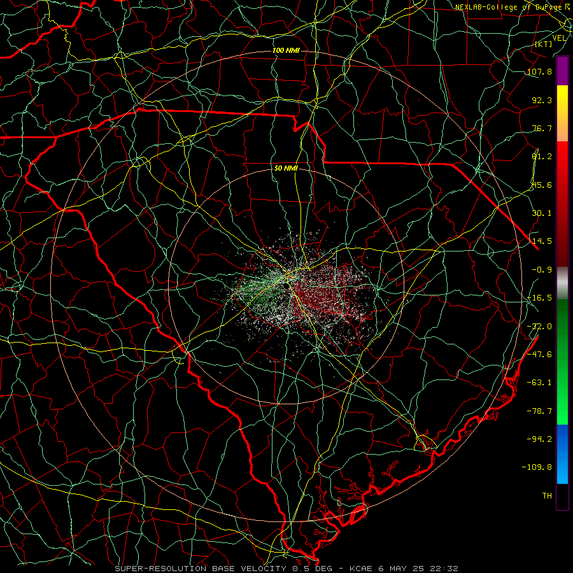Click the gray near-zero segment of color bar
Viewport: 573px width, 573px height.
point(562,283)
